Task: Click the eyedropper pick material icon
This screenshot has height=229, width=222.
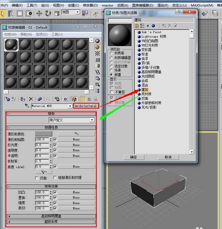Action: [27, 106]
